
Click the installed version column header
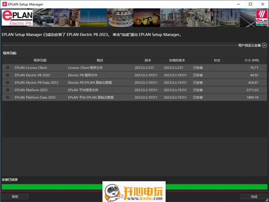click(x=177, y=60)
